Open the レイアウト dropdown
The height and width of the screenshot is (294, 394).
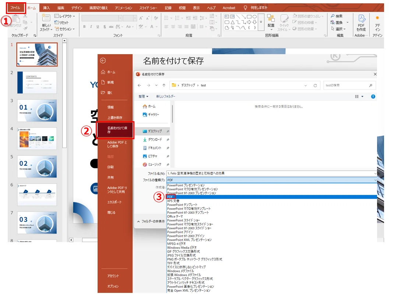click(x=64, y=16)
